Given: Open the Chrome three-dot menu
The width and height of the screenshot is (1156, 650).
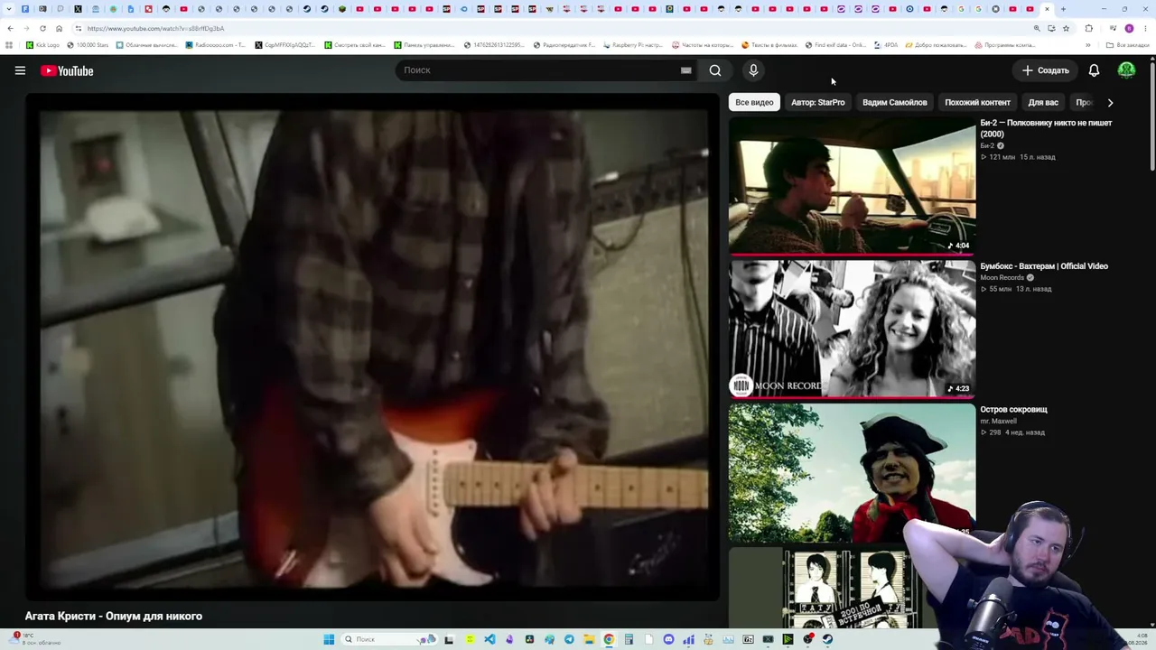Looking at the screenshot, I should pyautogui.click(x=1145, y=28).
